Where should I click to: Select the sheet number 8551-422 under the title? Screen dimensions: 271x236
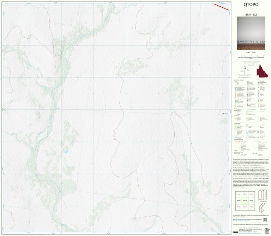coord(251,15)
